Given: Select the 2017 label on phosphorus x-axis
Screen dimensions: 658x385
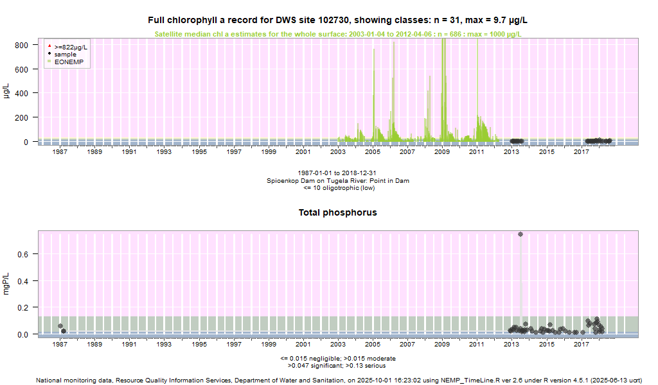Looking at the screenshot, I should point(582,345).
